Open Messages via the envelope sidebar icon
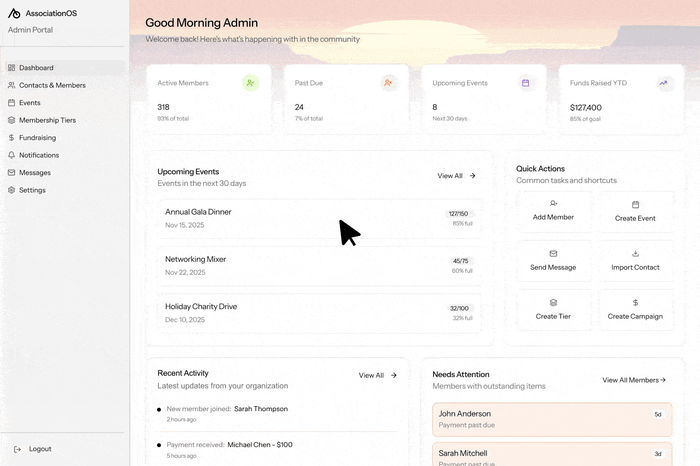This screenshot has height=466, width=700. click(12, 172)
